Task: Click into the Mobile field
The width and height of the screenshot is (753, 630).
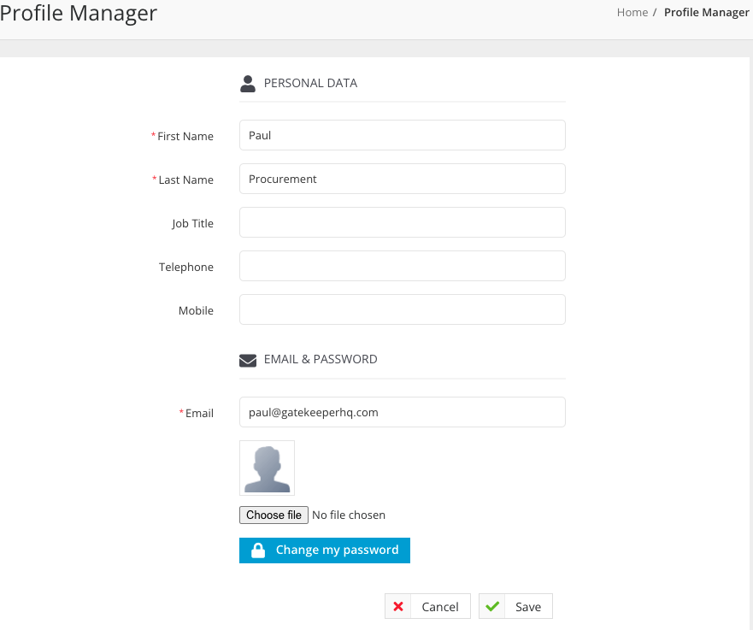Action: (403, 309)
